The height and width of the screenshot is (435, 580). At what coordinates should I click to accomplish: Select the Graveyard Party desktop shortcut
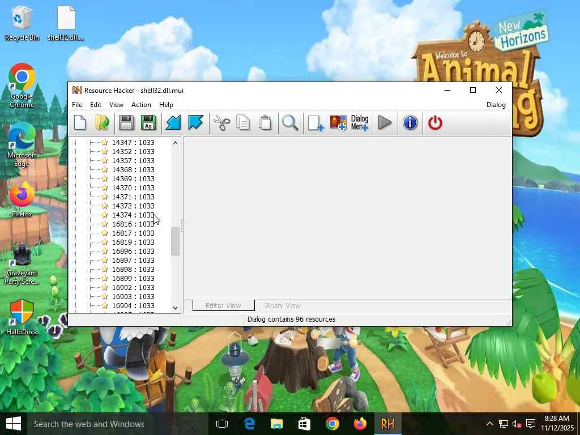(x=22, y=263)
